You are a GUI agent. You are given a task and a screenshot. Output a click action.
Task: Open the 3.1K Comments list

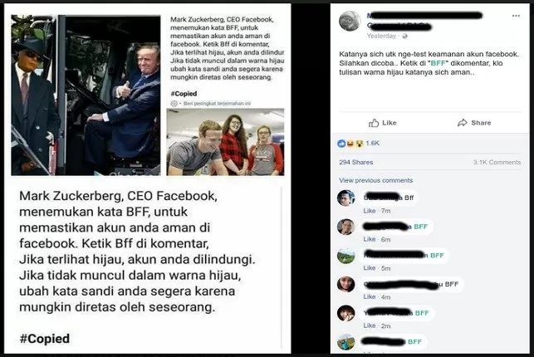tap(497, 163)
